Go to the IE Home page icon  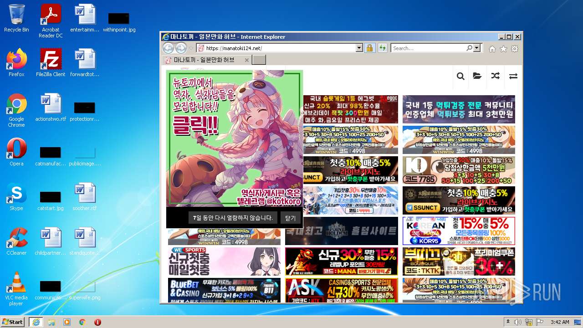click(x=492, y=49)
